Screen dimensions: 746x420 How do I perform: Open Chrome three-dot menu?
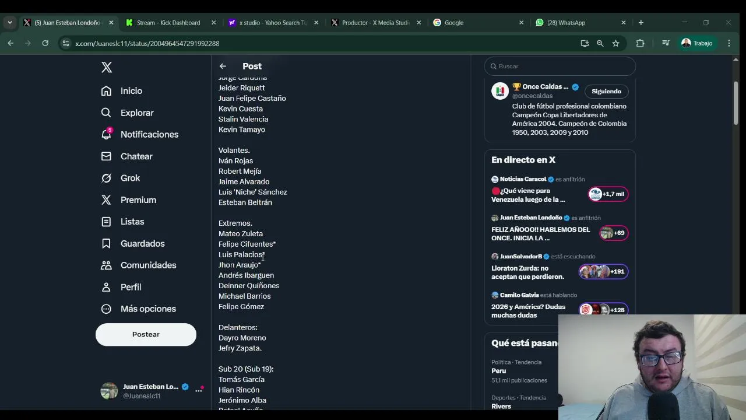tap(729, 43)
